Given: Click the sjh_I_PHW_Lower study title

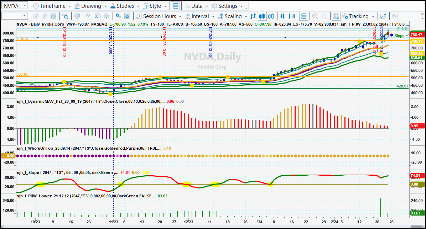Looking at the screenshot, I should [86, 196].
